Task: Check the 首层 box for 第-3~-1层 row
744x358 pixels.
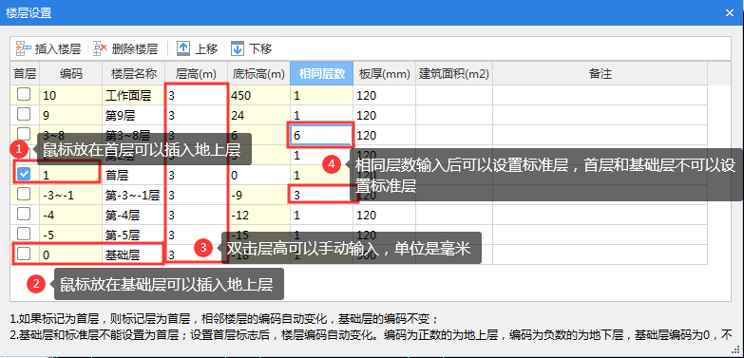Action: [24, 194]
